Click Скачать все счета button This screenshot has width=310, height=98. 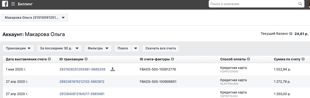[160, 48]
